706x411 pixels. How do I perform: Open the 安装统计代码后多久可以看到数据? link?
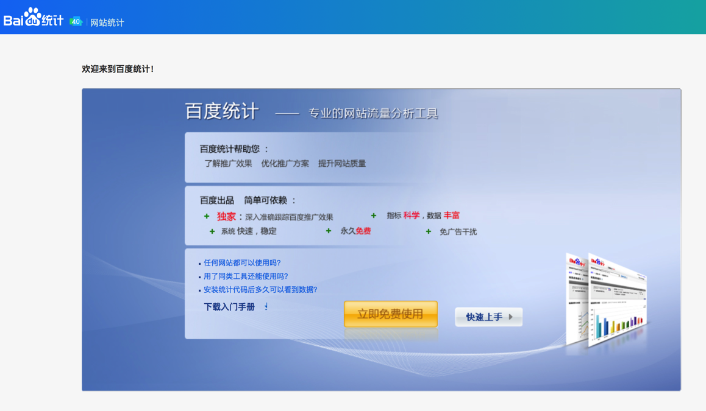(x=260, y=290)
